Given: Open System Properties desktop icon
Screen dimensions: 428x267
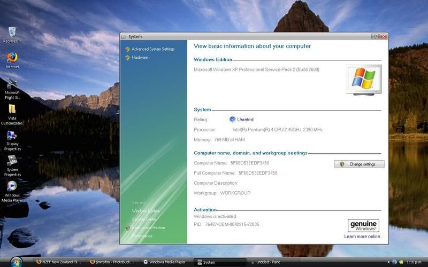Looking at the screenshot, I should pyautogui.click(x=12, y=161).
